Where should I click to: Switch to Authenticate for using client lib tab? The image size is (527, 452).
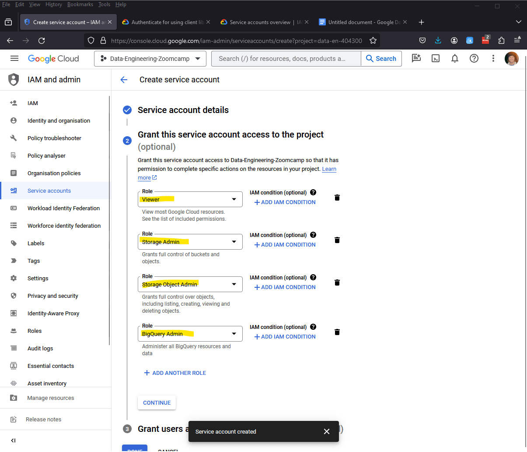coord(166,22)
